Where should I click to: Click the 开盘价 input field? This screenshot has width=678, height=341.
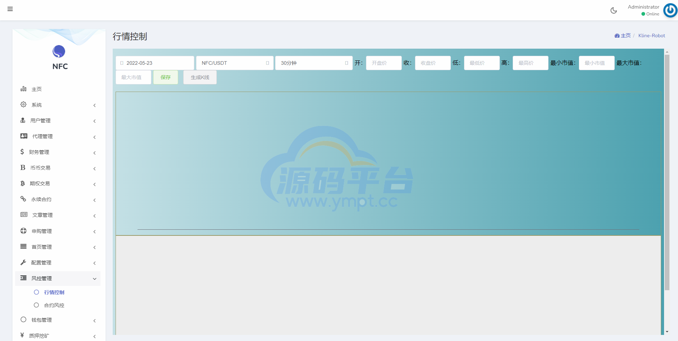coord(384,63)
